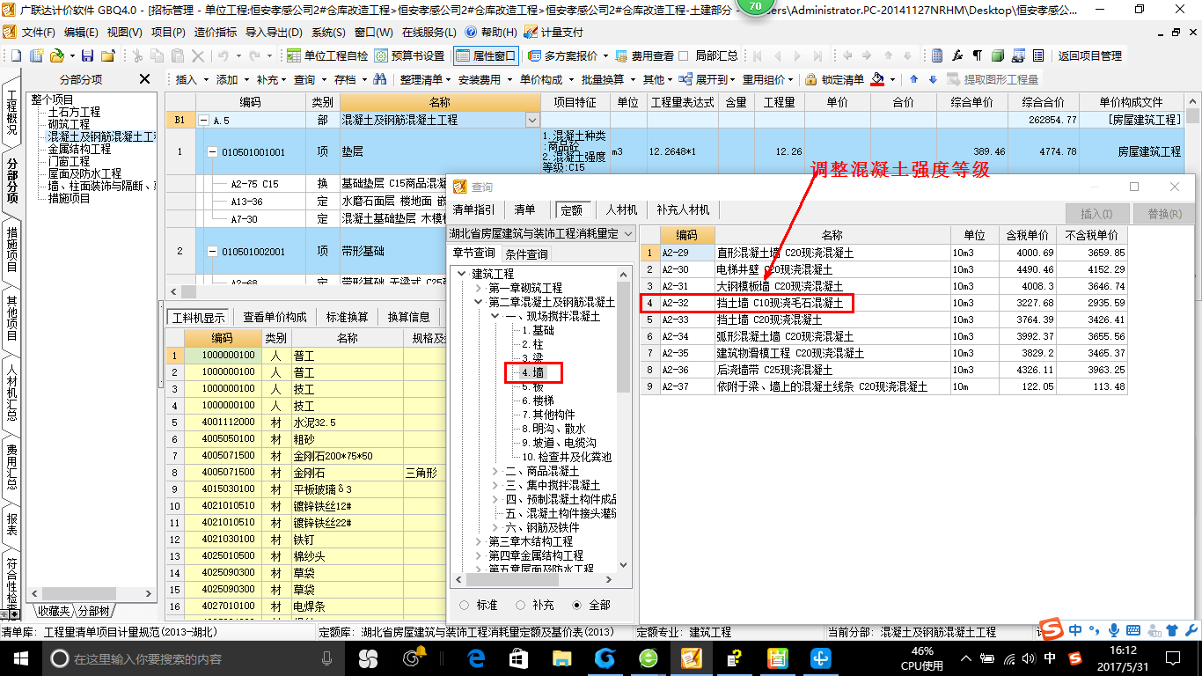Click the paragraph mark icon
The image size is (1202, 676).
tap(978, 55)
